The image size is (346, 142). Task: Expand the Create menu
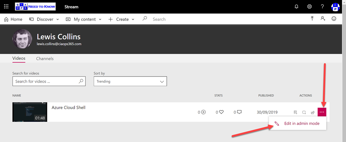121,19
